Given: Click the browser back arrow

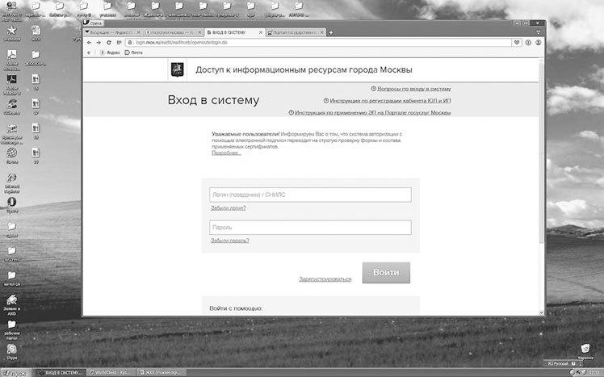Looking at the screenshot, I should click(88, 41).
